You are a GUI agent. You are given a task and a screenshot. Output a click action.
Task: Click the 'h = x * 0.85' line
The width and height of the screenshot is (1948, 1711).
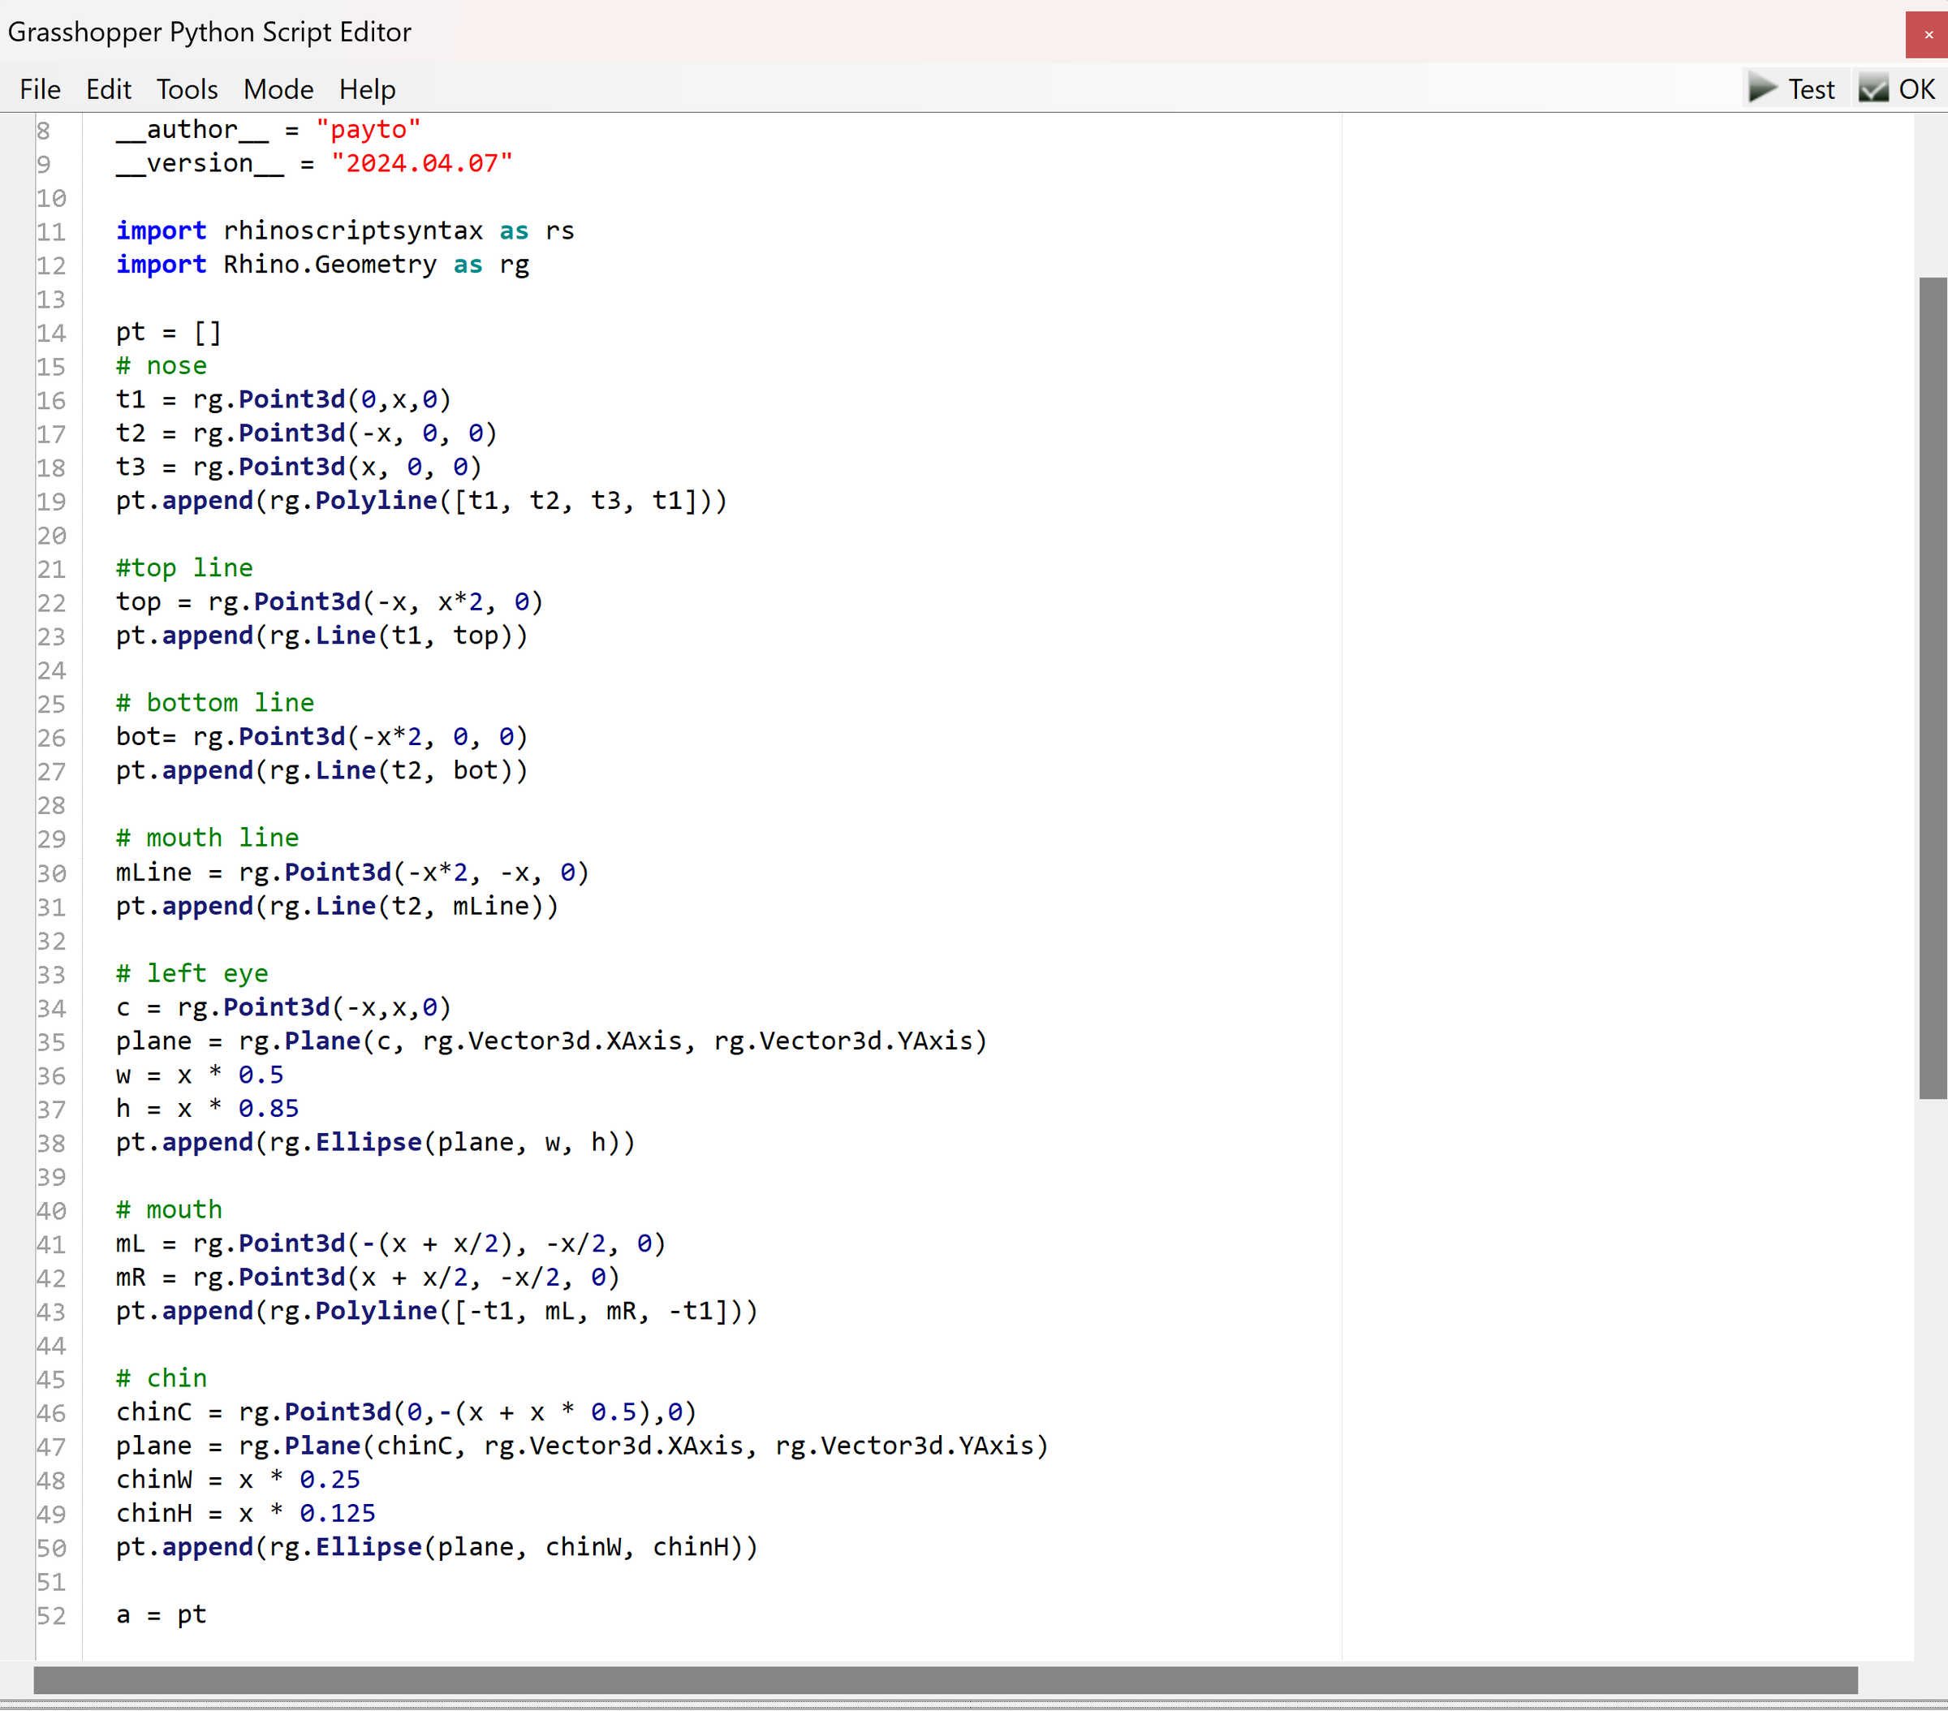207,1109
